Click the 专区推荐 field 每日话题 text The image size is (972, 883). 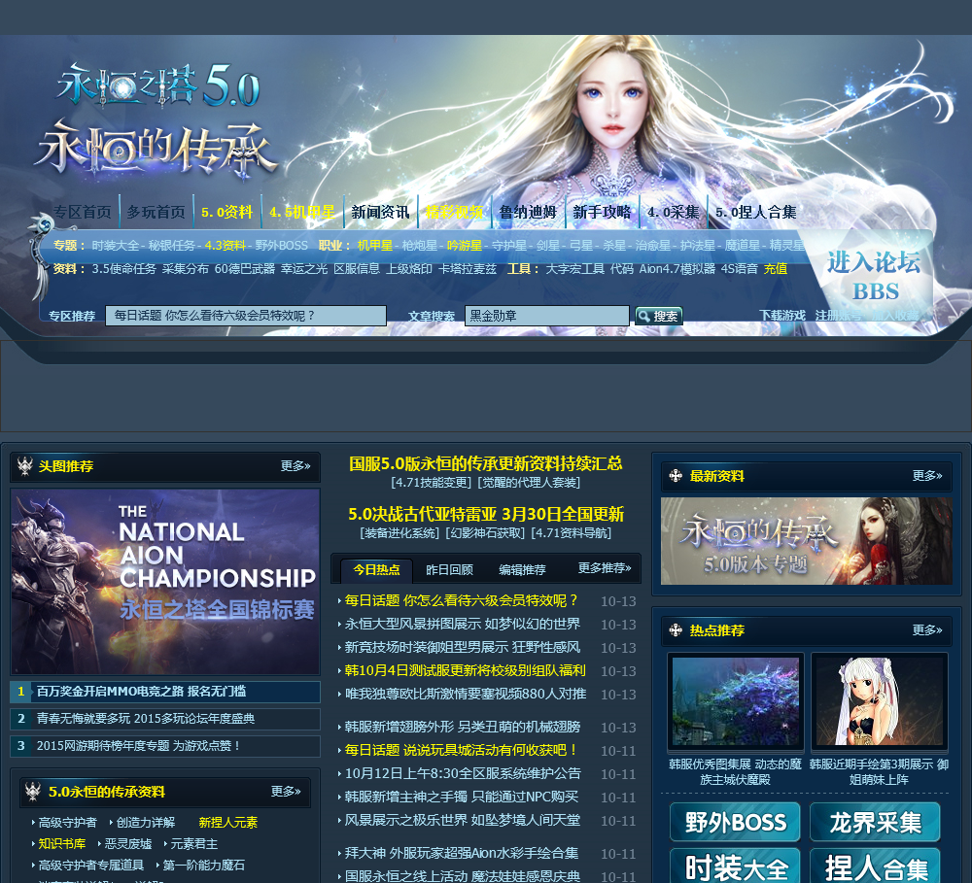[246, 316]
